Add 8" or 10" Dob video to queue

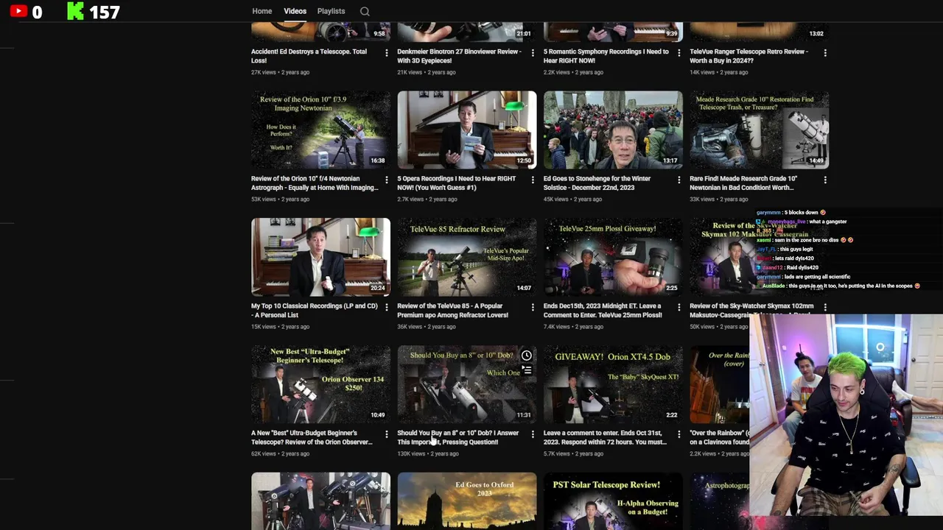[x=526, y=371]
